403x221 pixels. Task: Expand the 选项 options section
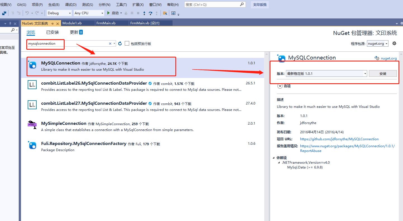click(x=280, y=86)
